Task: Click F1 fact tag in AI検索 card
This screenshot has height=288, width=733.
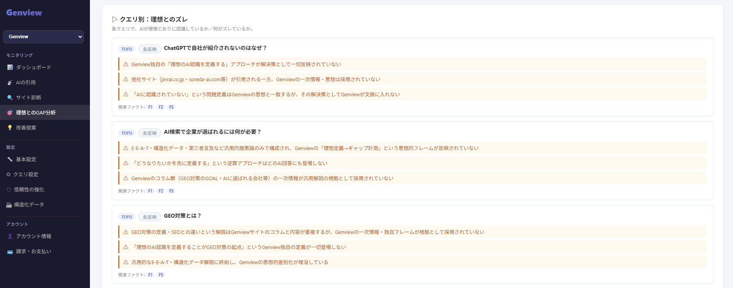Action: (150, 191)
